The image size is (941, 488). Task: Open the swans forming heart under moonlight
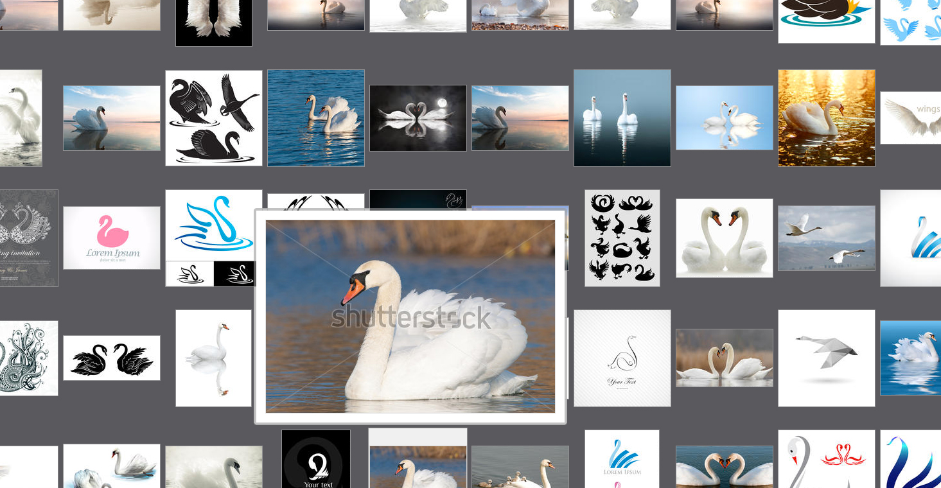click(x=418, y=118)
